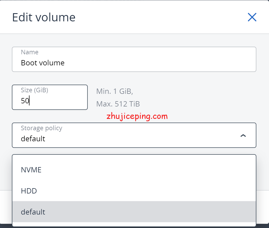Click the Boot volume text value
Screen dimensions: 269x228
tap(43, 63)
